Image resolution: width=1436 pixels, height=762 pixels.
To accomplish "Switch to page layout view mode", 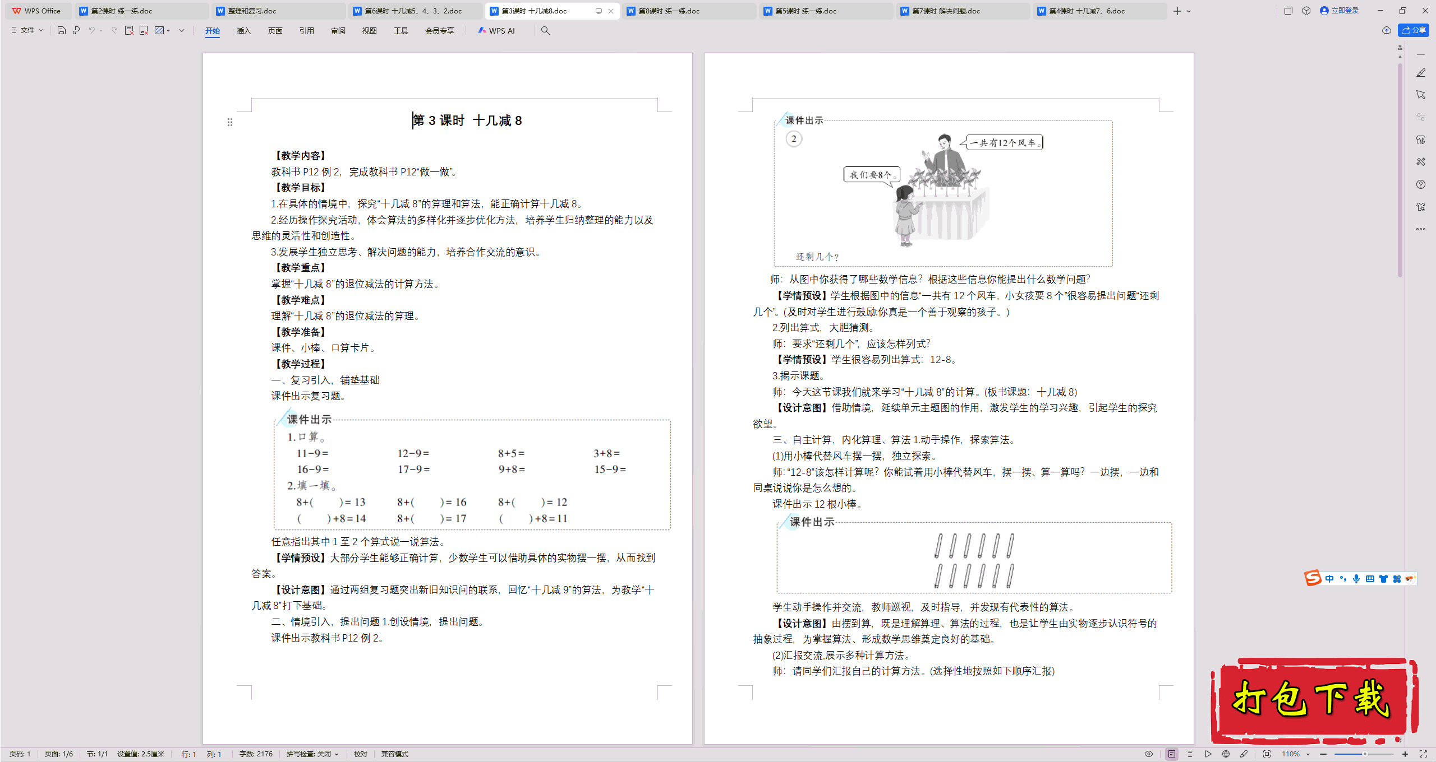I will [x=1171, y=754].
